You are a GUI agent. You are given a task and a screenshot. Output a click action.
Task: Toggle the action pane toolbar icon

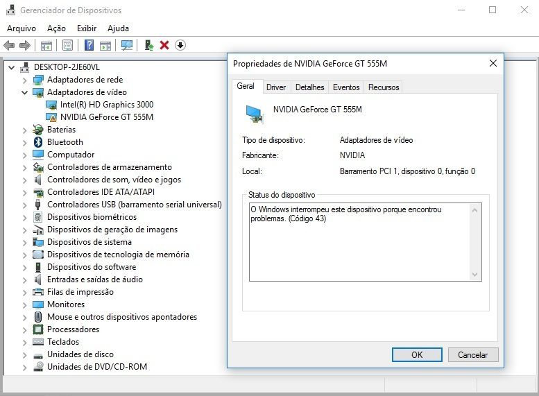click(105, 45)
